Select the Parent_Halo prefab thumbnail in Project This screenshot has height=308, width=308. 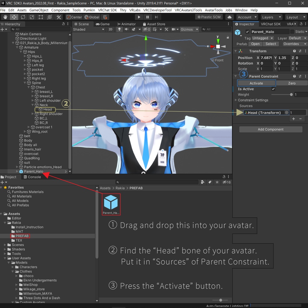pos(111,202)
